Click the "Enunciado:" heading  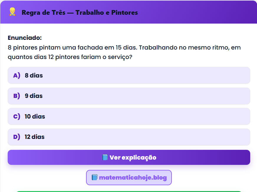22,38
